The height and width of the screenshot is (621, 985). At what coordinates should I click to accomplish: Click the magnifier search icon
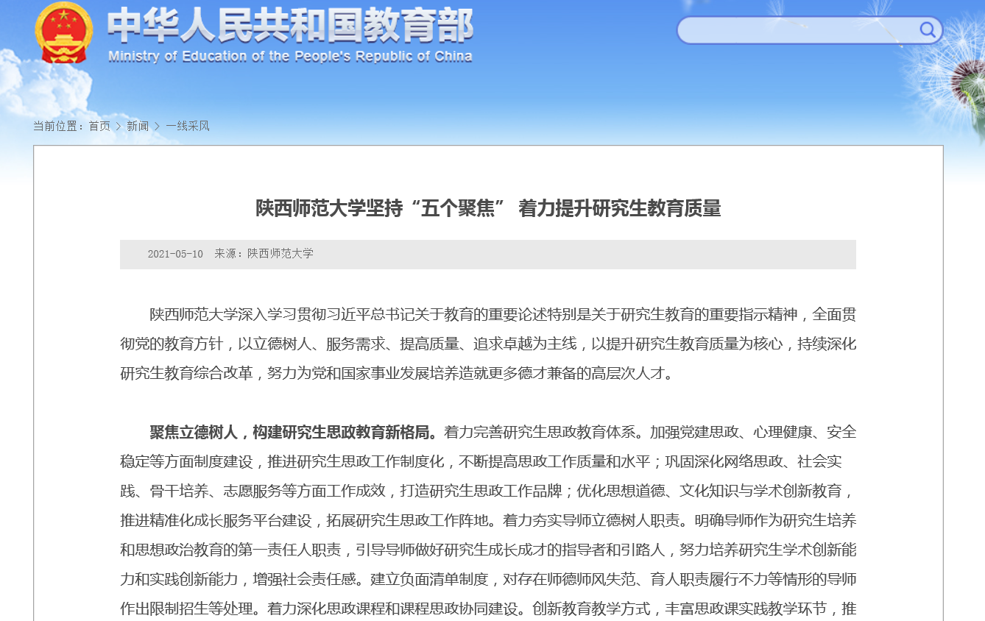[928, 30]
